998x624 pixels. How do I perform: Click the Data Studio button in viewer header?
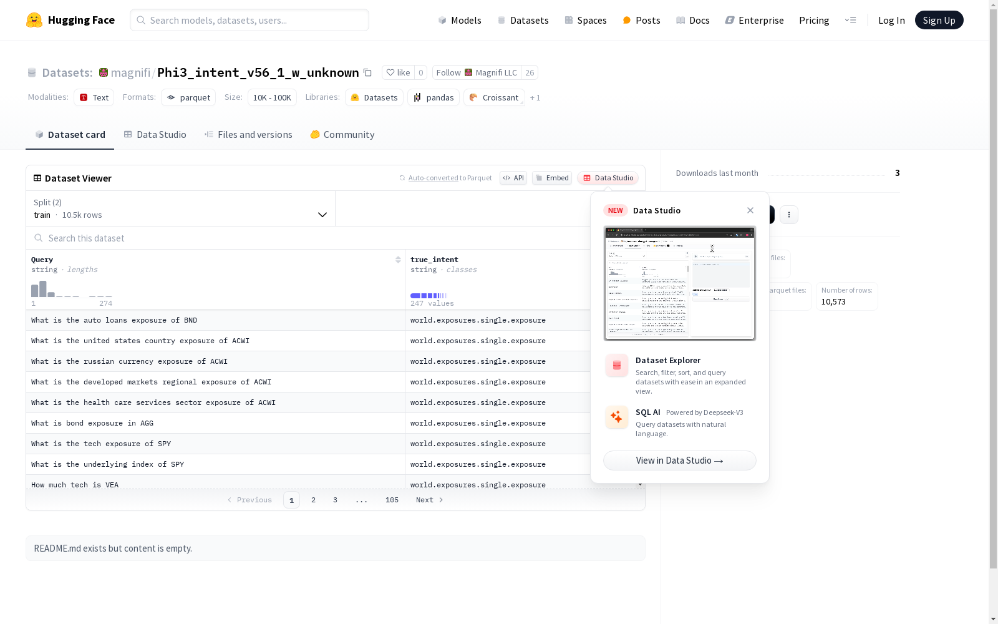pyautogui.click(x=608, y=178)
